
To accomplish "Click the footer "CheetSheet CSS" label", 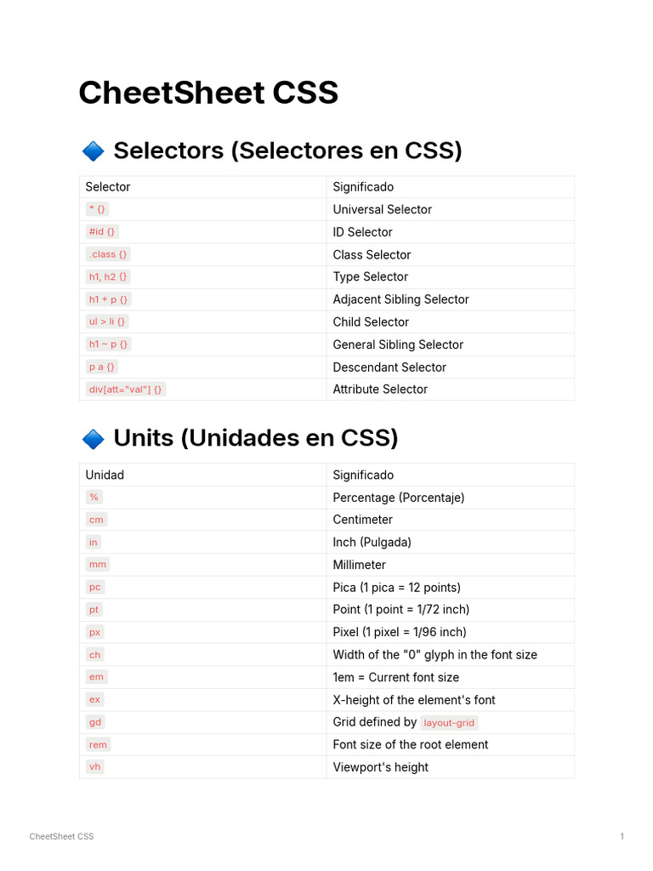I will [61, 837].
